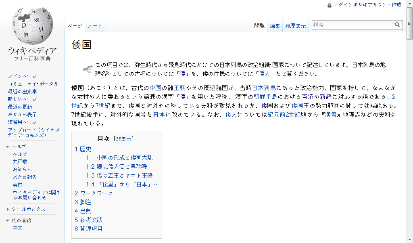413x243 pixels.
Task: Click the disambiguation arrow icon in hatnote
Action: pyautogui.click(x=88, y=69)
